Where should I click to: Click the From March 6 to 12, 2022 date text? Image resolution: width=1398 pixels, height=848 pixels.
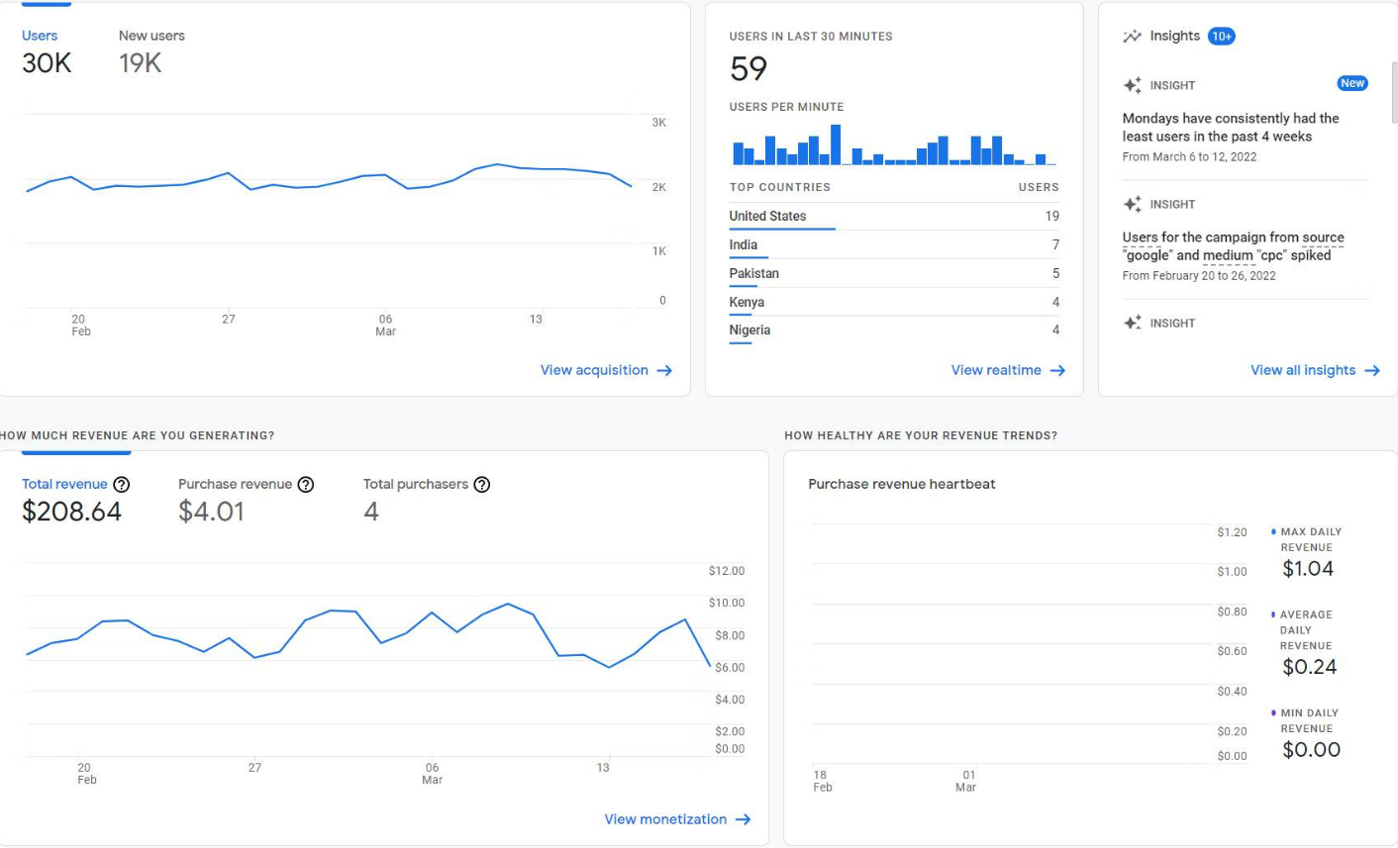click(x=1189, y=156)
